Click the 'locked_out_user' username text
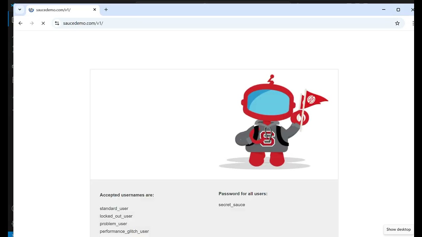The height and width of the screenshot is (237, 422). [116, 216]
